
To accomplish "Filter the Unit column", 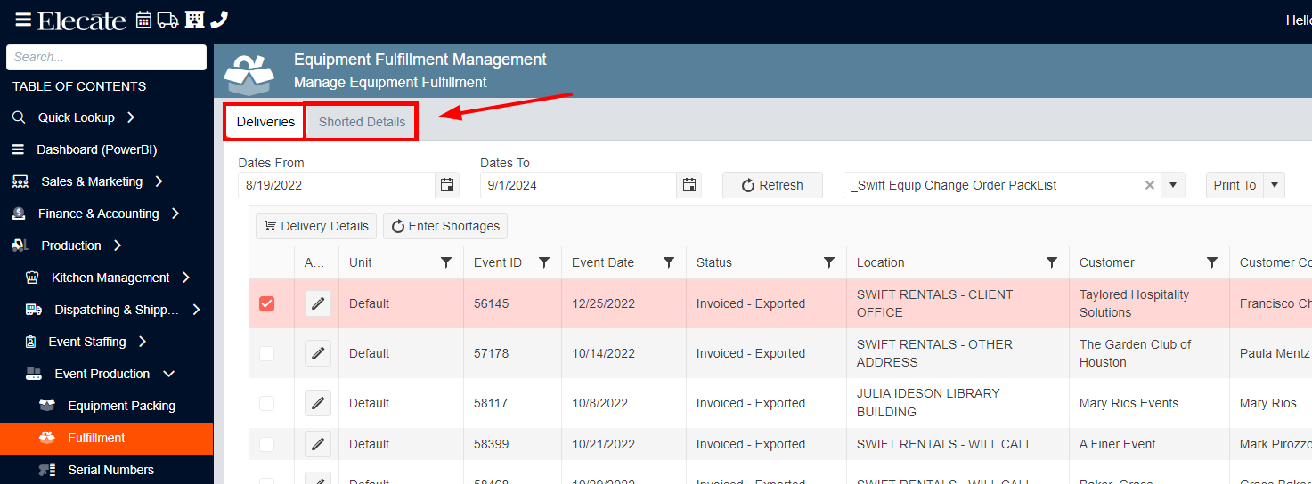I will point(446,262).
